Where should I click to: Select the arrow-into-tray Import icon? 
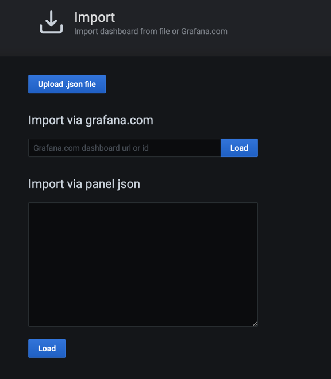51,22
